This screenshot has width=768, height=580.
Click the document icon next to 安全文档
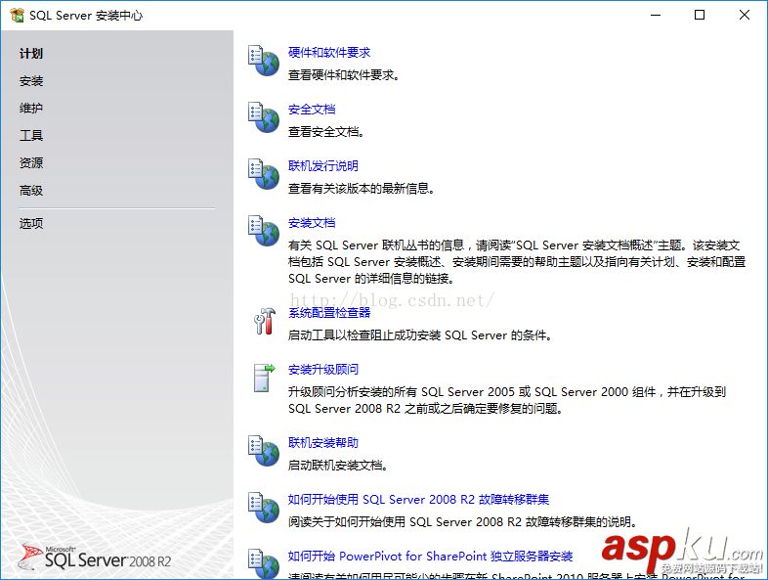coord(264,117)
